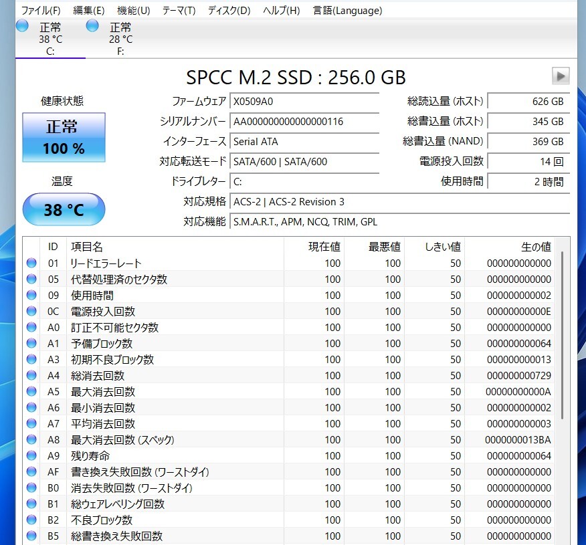Select the 総ウェアレベリング回数 attribute name
The width and height of the screenshot is (586, 545).
tap(118, 504)
